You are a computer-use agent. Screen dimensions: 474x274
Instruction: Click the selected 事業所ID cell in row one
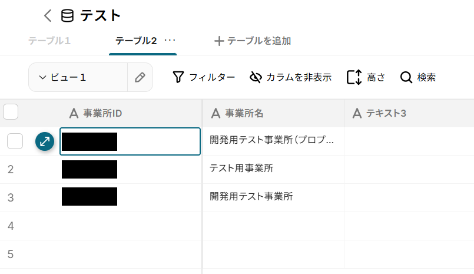130,141
